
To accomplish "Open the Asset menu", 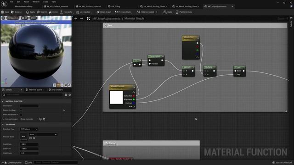I will click(x=27, y=2).
